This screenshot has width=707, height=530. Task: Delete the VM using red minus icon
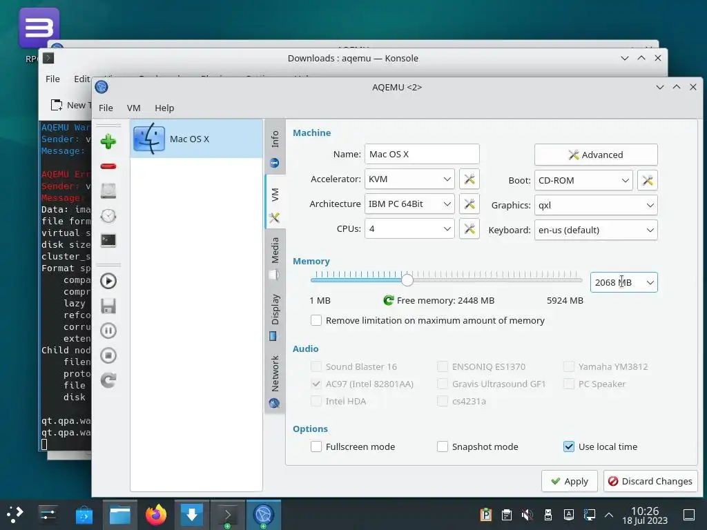[108, 166]
